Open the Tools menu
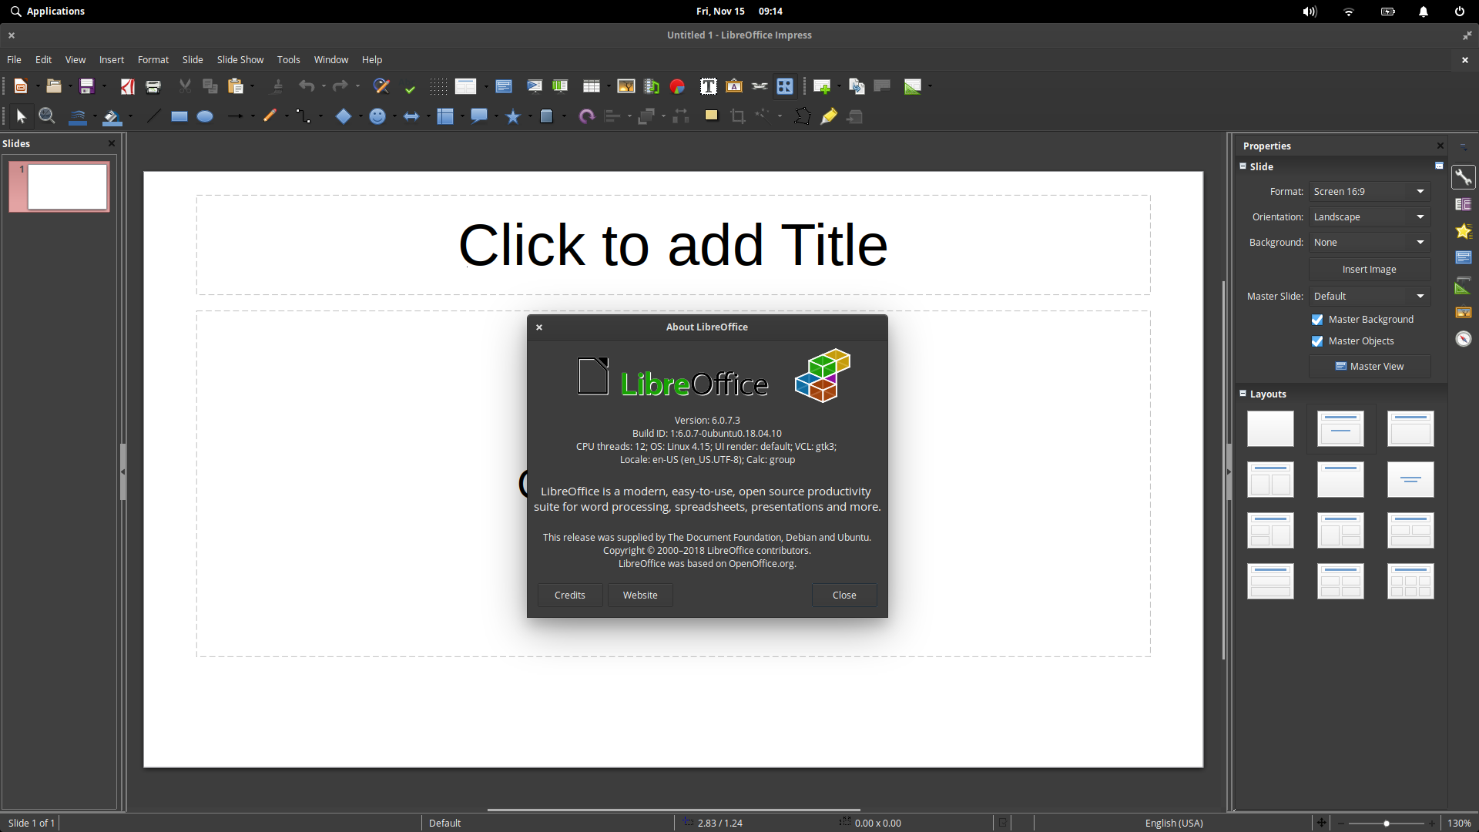Image resolution: width=1479 pixels, height=832 pixels. coord(289,59)
